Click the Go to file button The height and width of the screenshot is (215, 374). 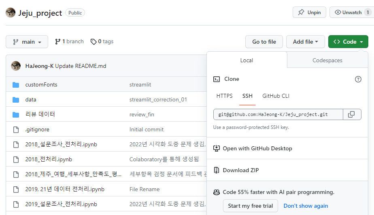tap(264, 42)
